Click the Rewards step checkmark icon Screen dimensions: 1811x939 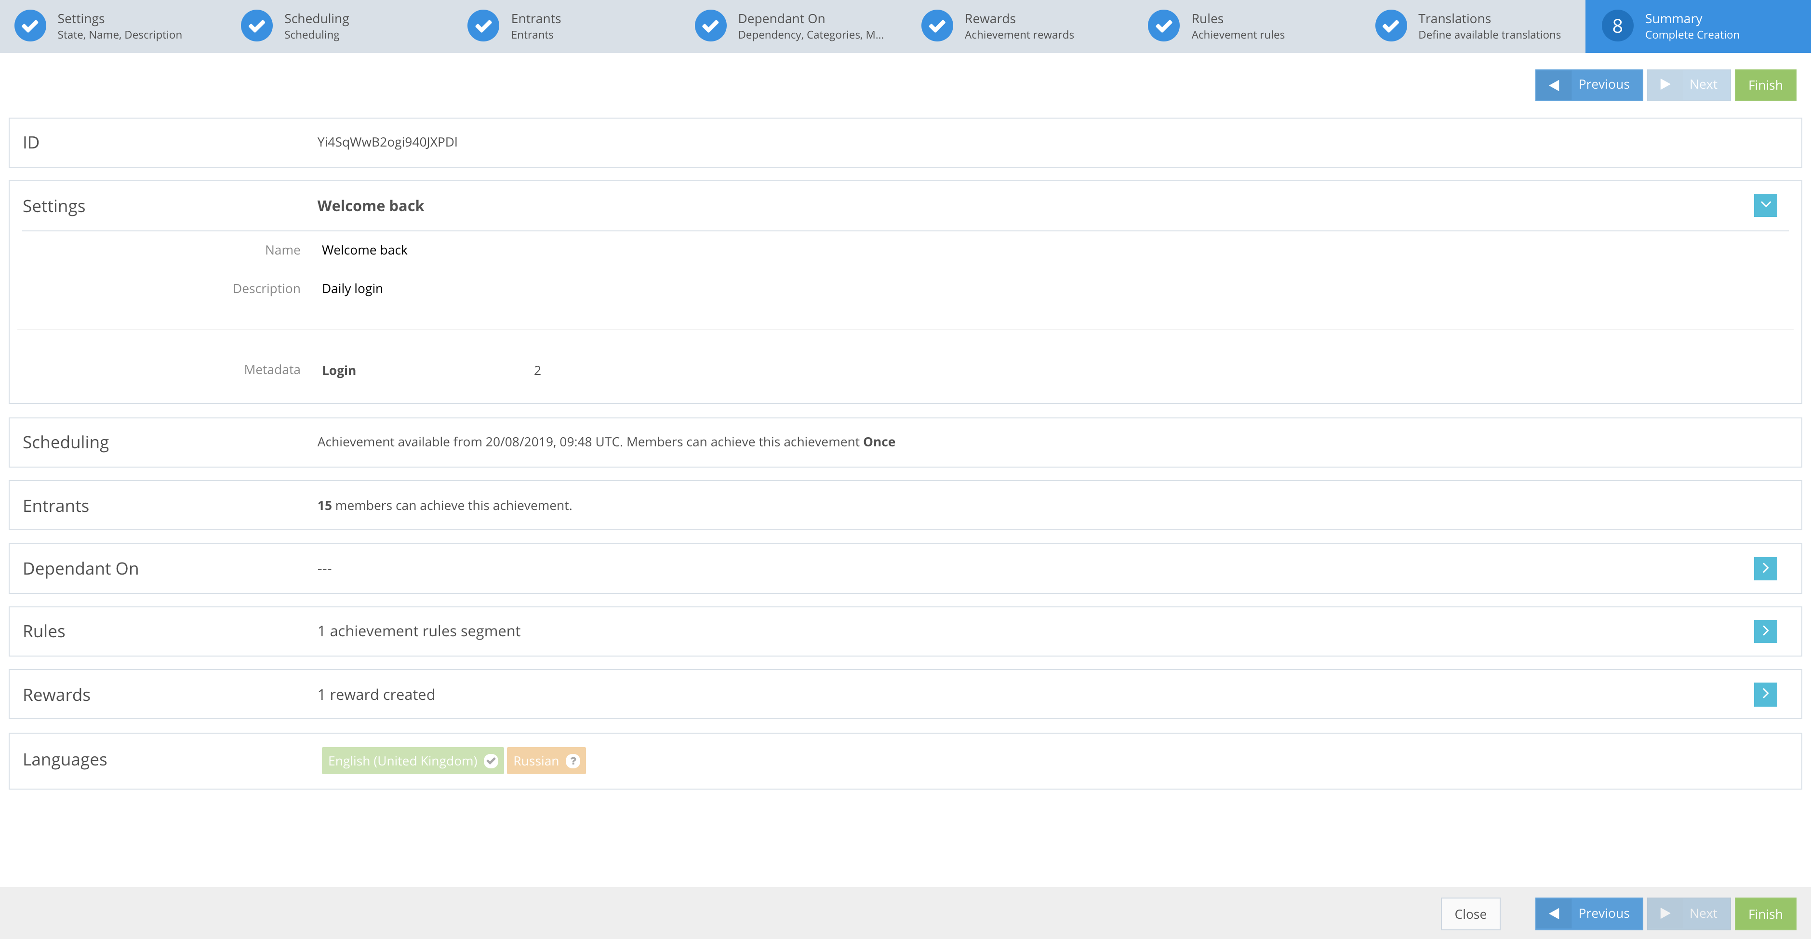938,26
